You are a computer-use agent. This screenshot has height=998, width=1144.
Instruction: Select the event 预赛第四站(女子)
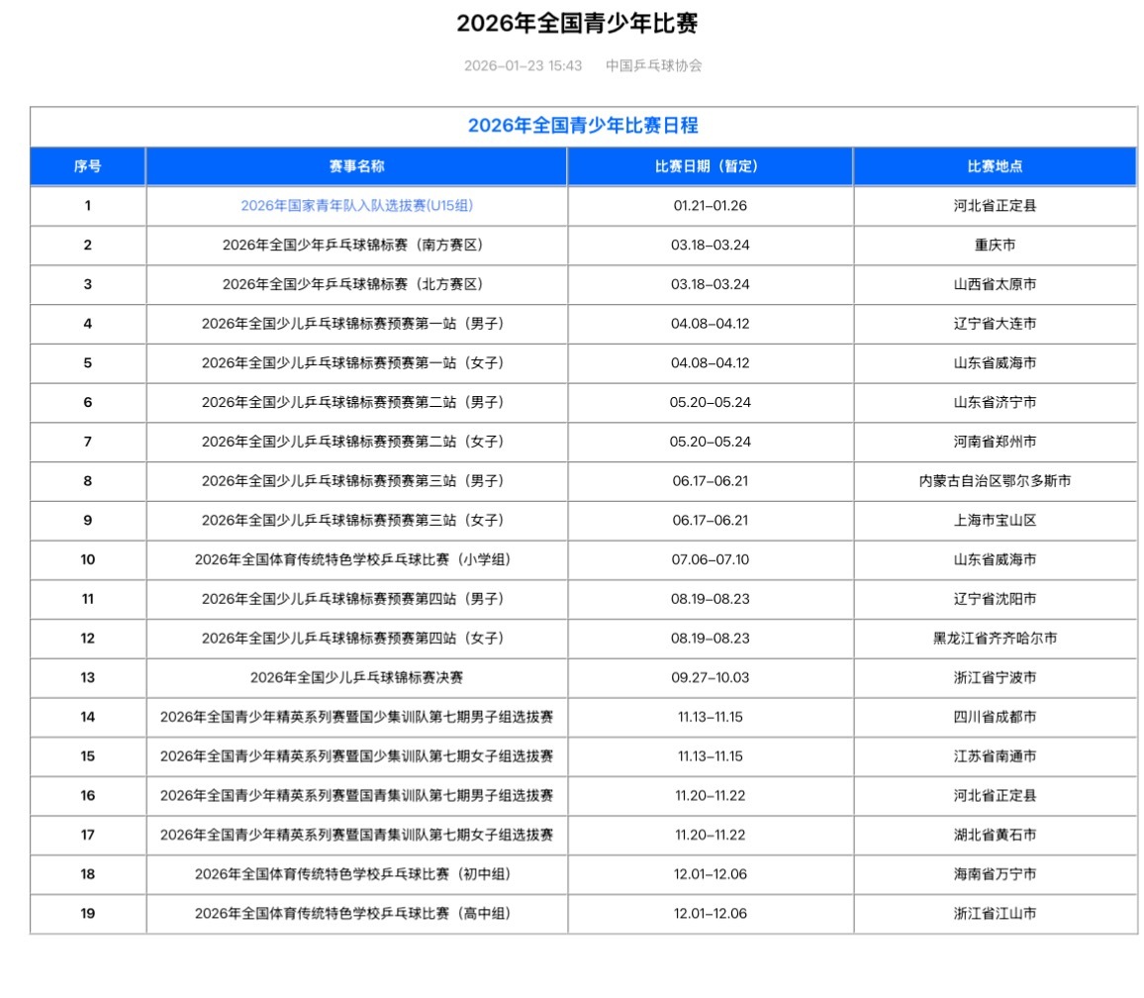pyautogui.click(x=357, y=640)
